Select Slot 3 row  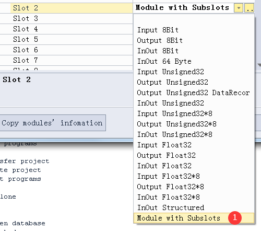(x=66, y=18)
